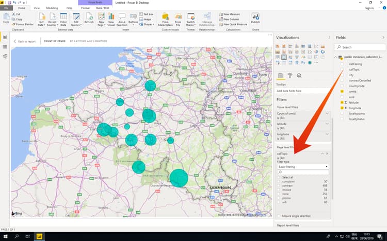Expand the 'Count of crmid' filter card
Screen dimensions: 387x241
point(327,113)
